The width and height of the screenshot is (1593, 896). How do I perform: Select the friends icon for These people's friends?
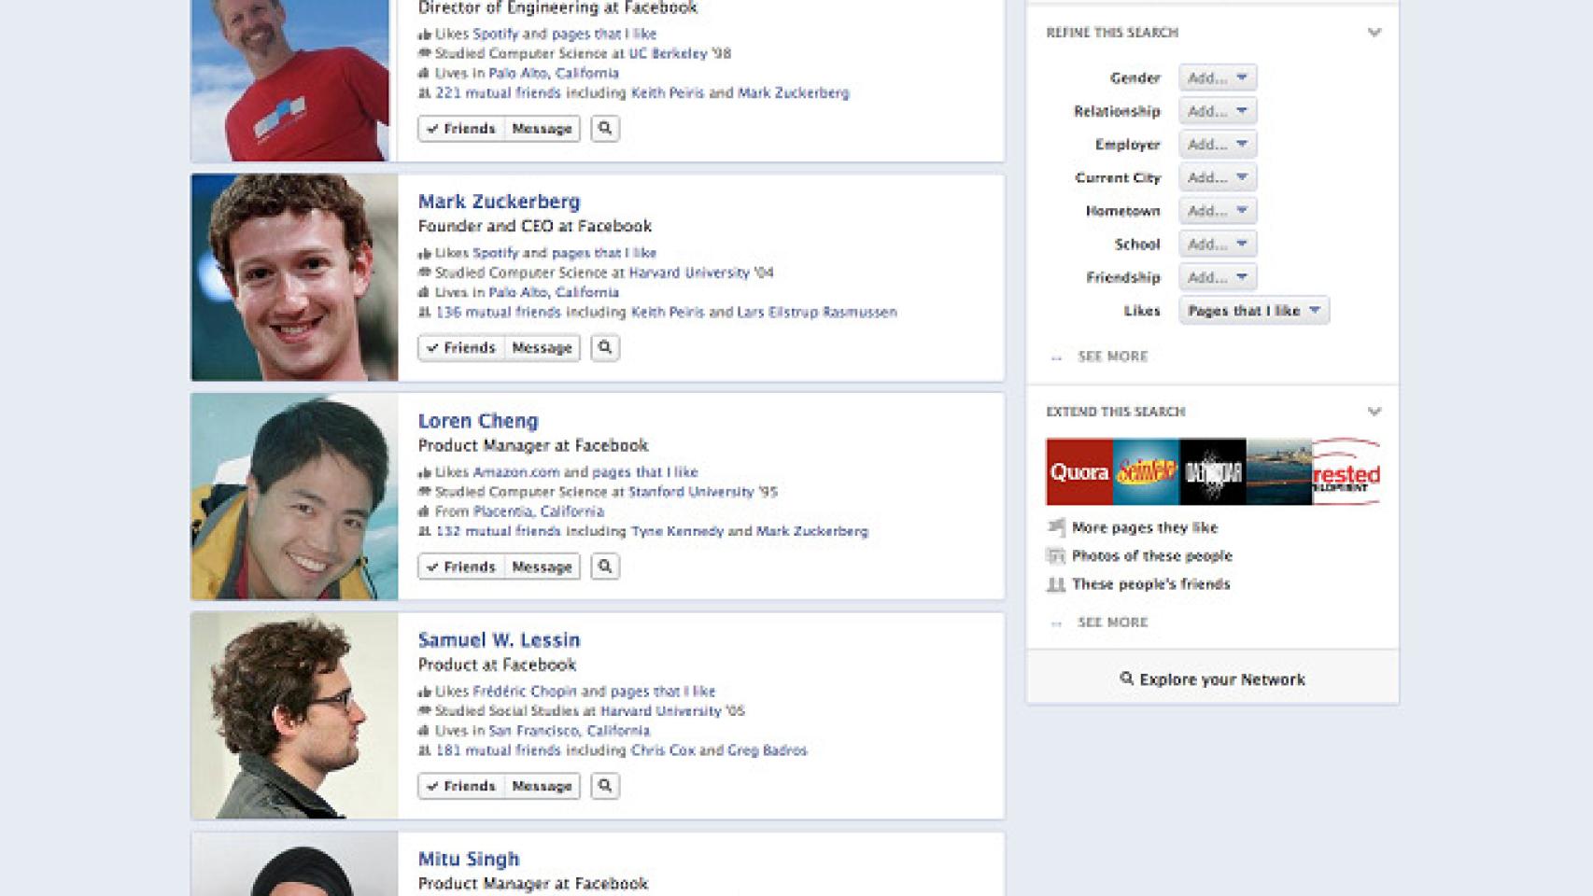[x=1056, y=583]
